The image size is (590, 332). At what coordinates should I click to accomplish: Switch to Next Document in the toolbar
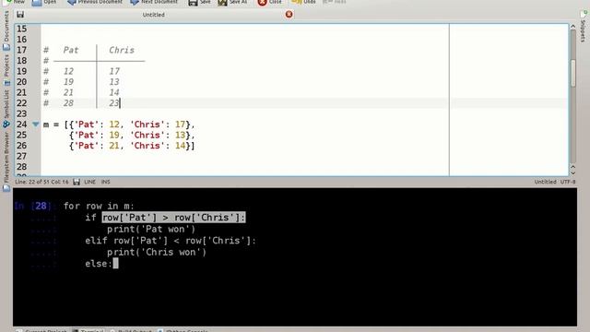coord(154,2)
